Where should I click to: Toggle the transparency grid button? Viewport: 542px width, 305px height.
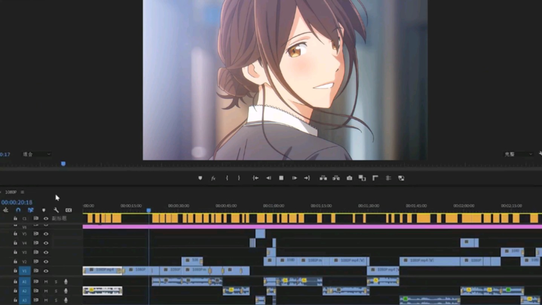click(x=401, y=178)
